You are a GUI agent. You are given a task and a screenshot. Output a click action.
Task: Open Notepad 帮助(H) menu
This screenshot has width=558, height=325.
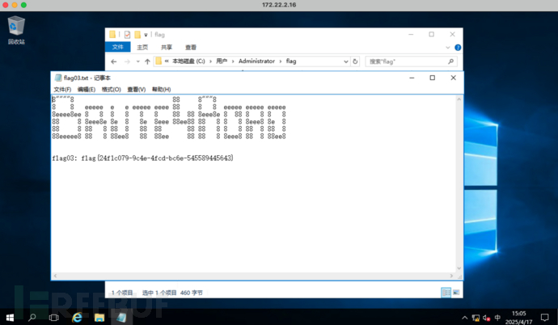(x=161, y=89)
